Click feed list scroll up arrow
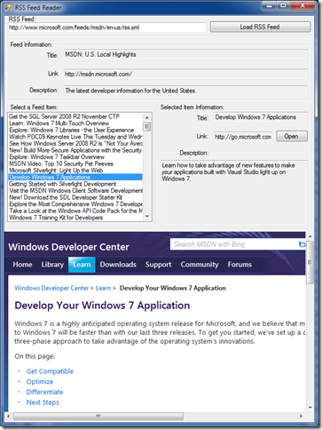 [147, 117]
